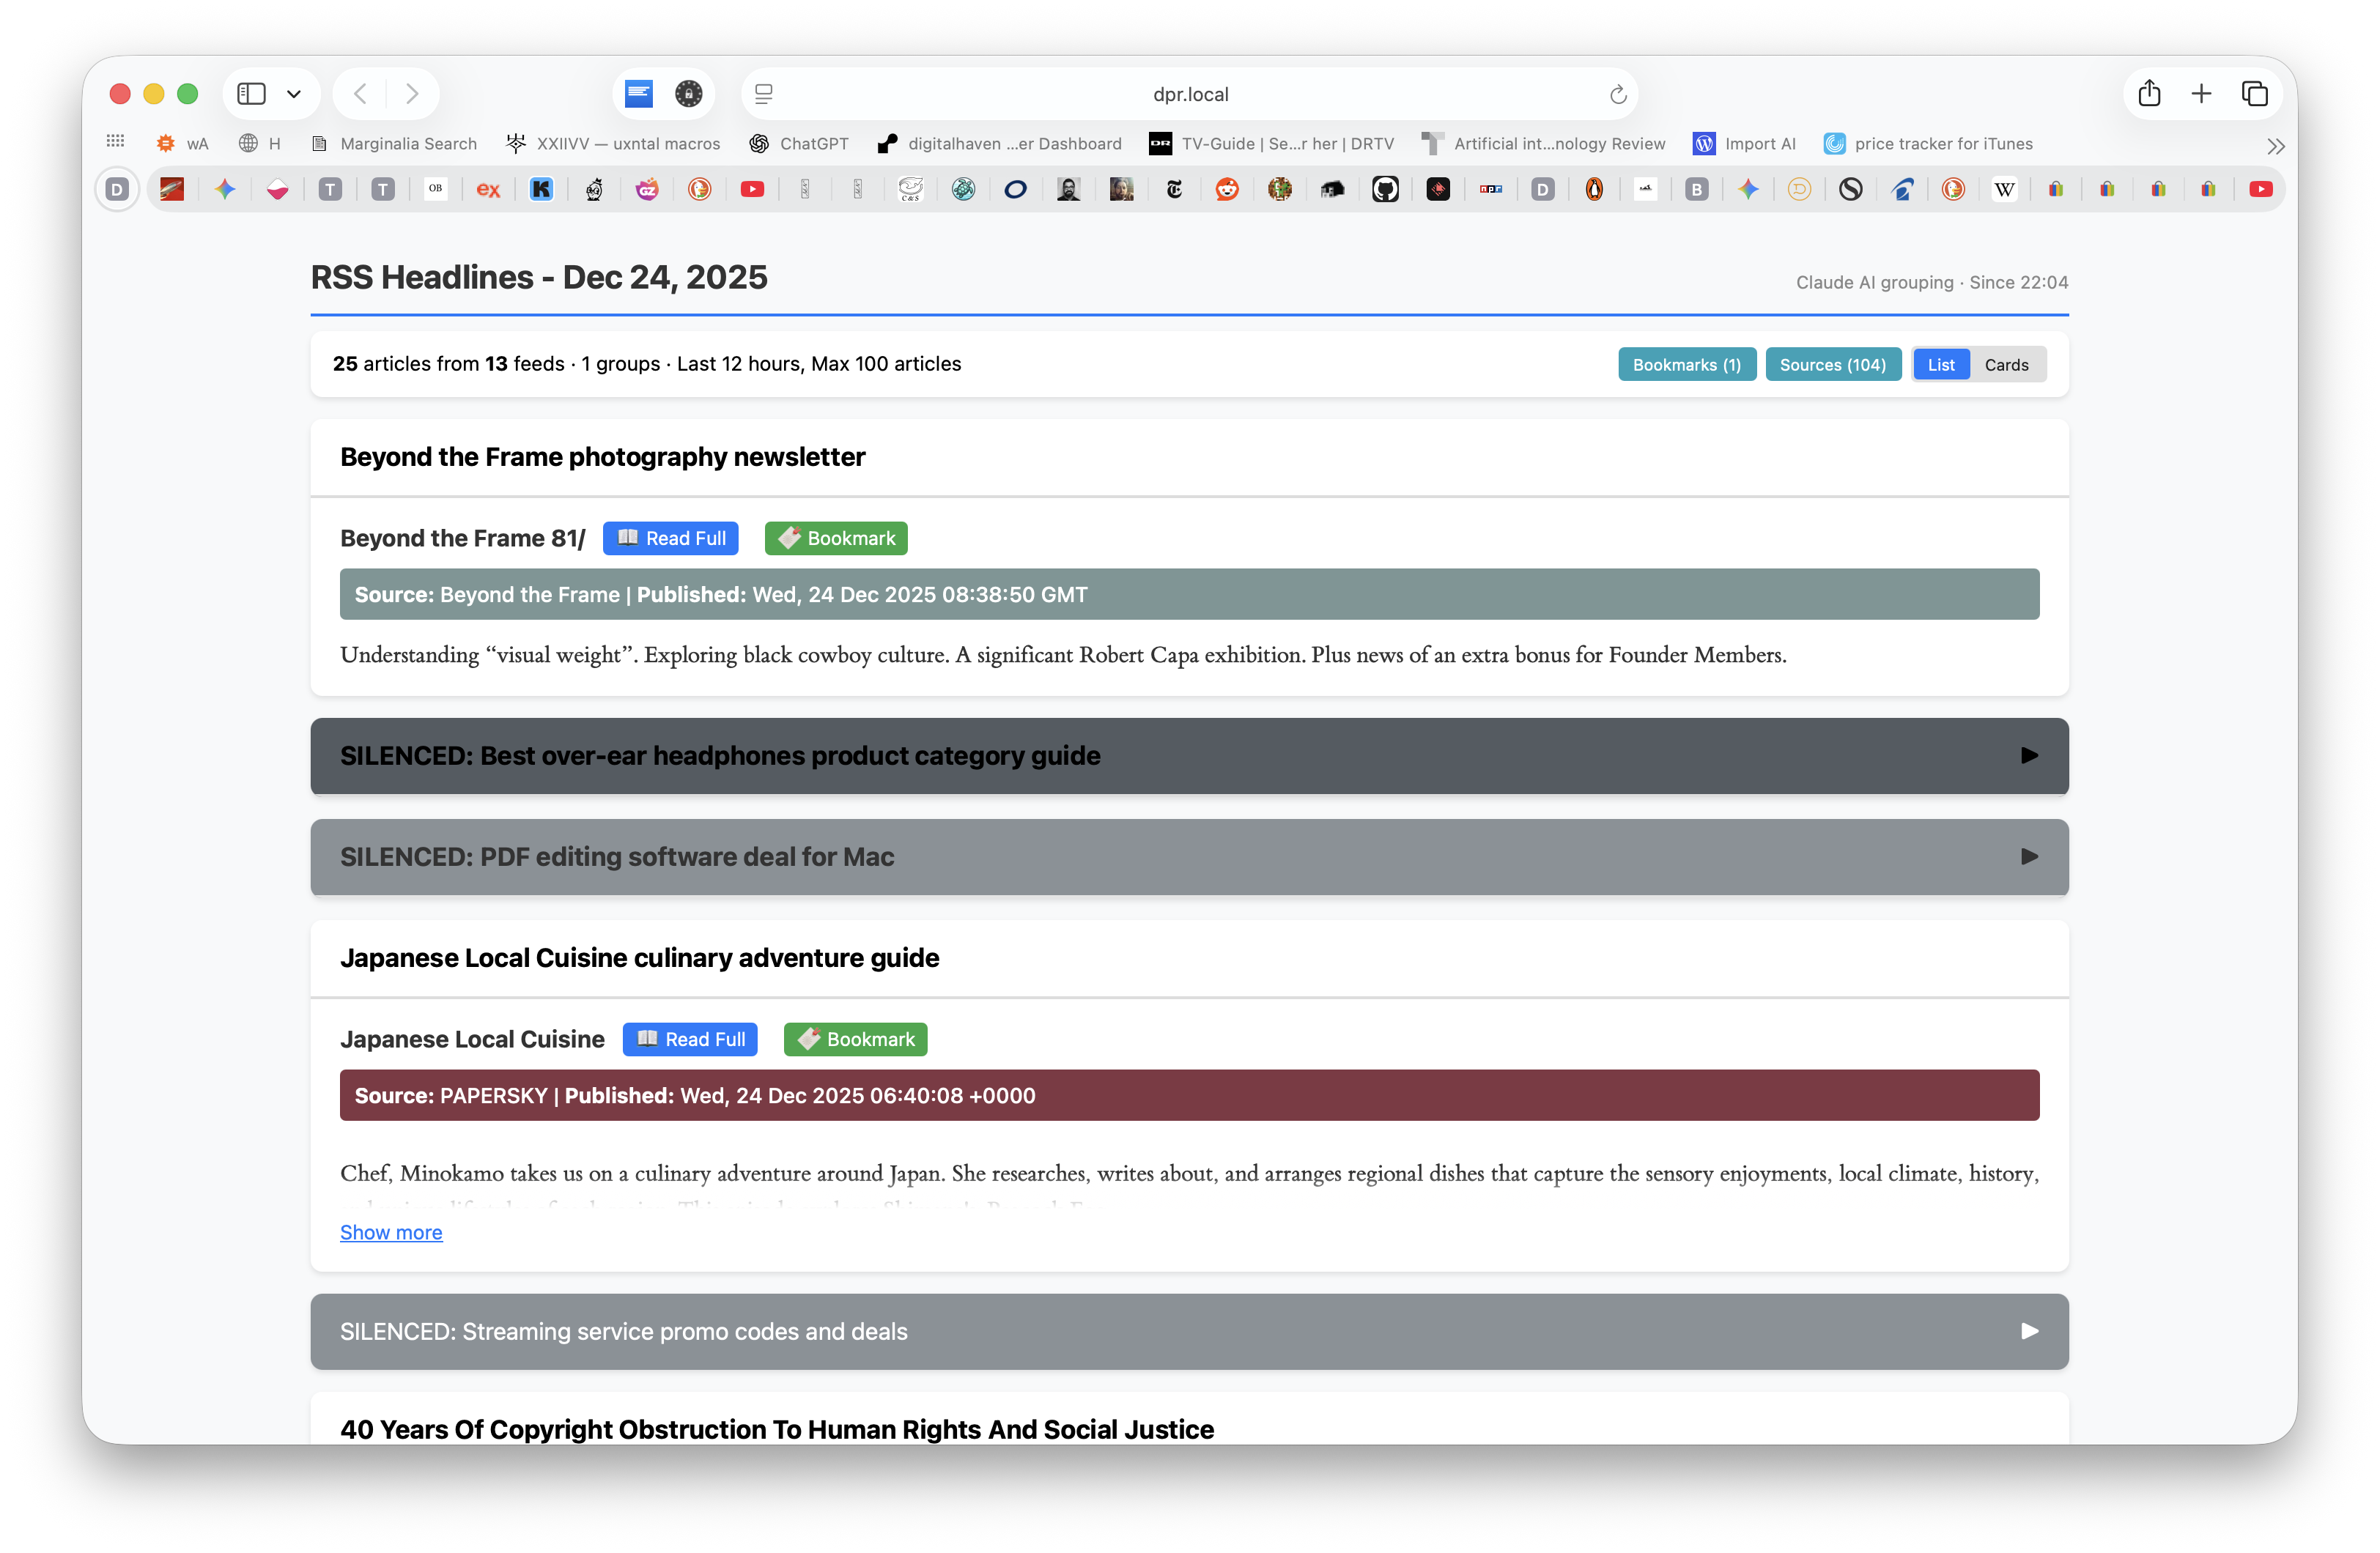Screen dimensions: 2380x1553
Task: Open the Wikipedia pinned tab
Action: (2004, 189)
